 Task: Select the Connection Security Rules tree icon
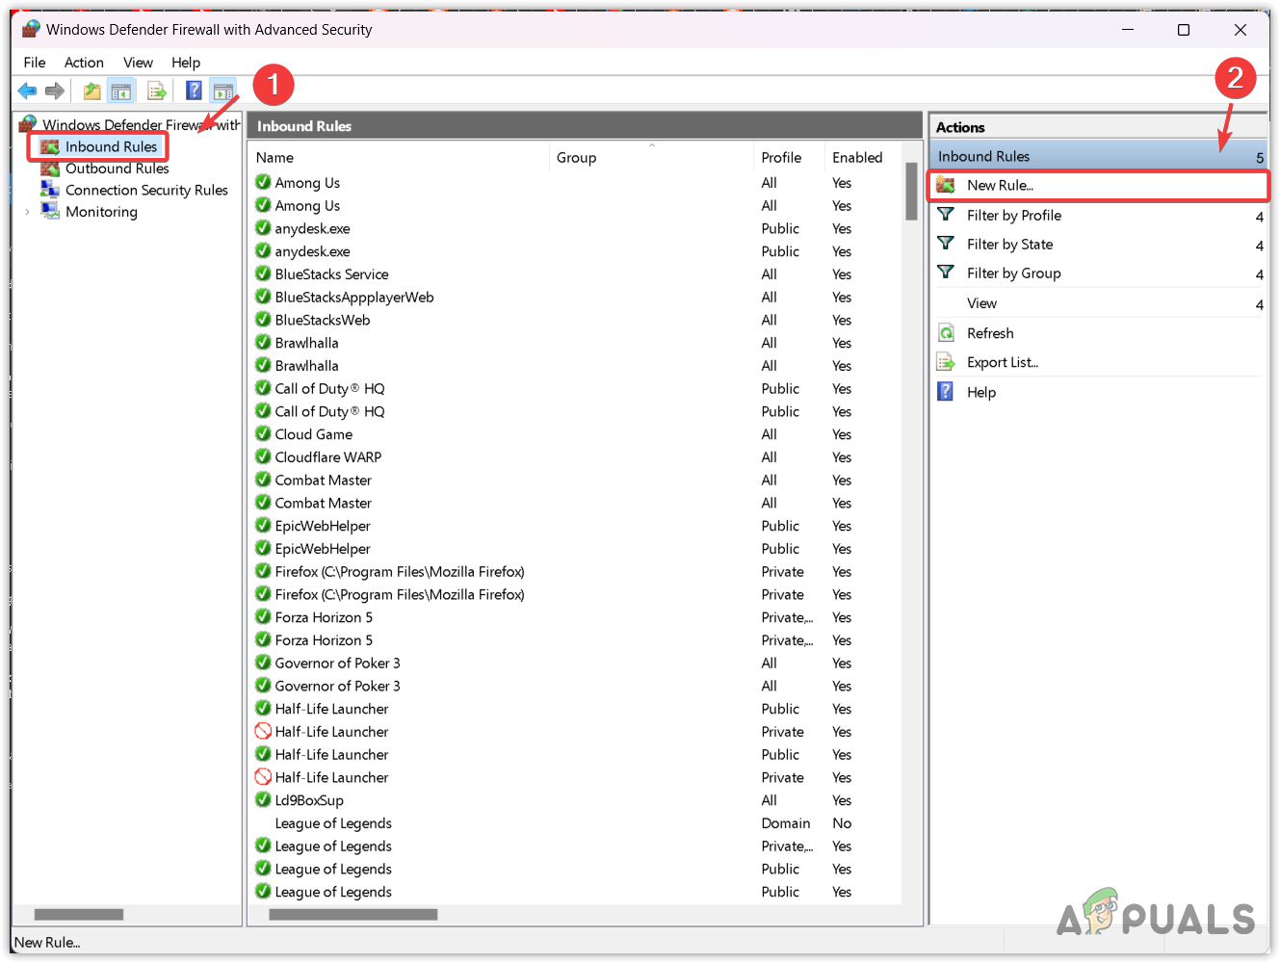click(x=50, y=190)
